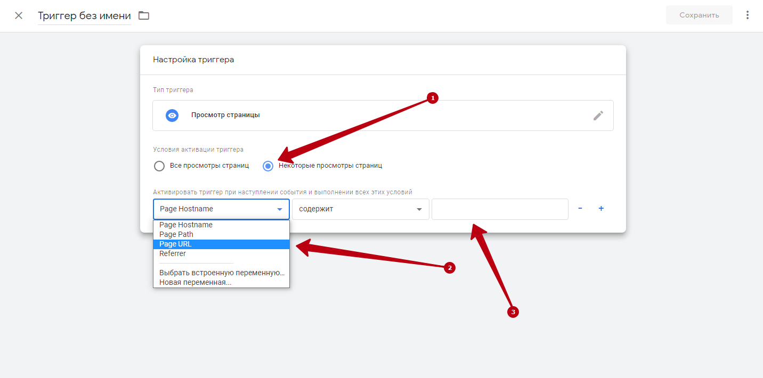Expand the 'содержит' operator dropdown
This screenshot has height=378, width=763.
pos(361,209)
